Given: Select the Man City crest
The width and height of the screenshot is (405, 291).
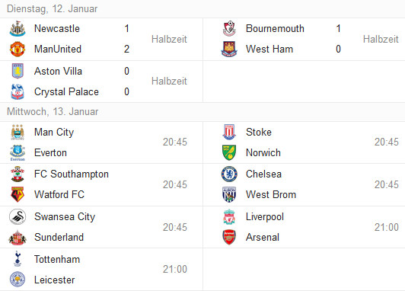Looking at the screenshot, I should 18,132.
